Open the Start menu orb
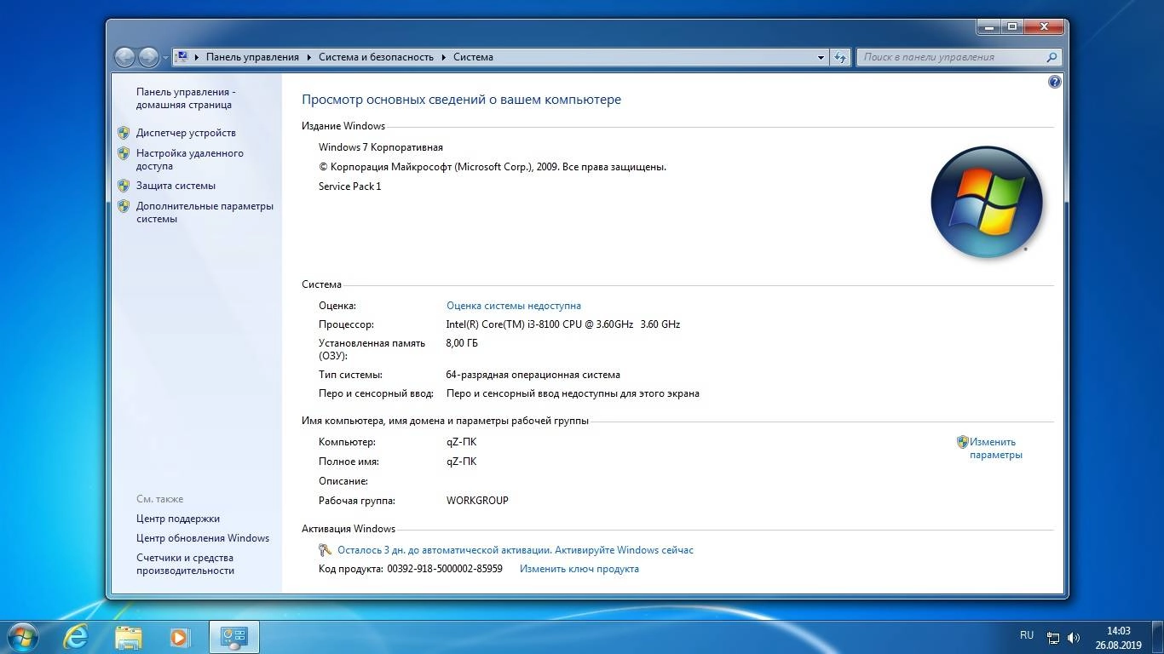Viewport: 1164px width, 654px height. 22,636
